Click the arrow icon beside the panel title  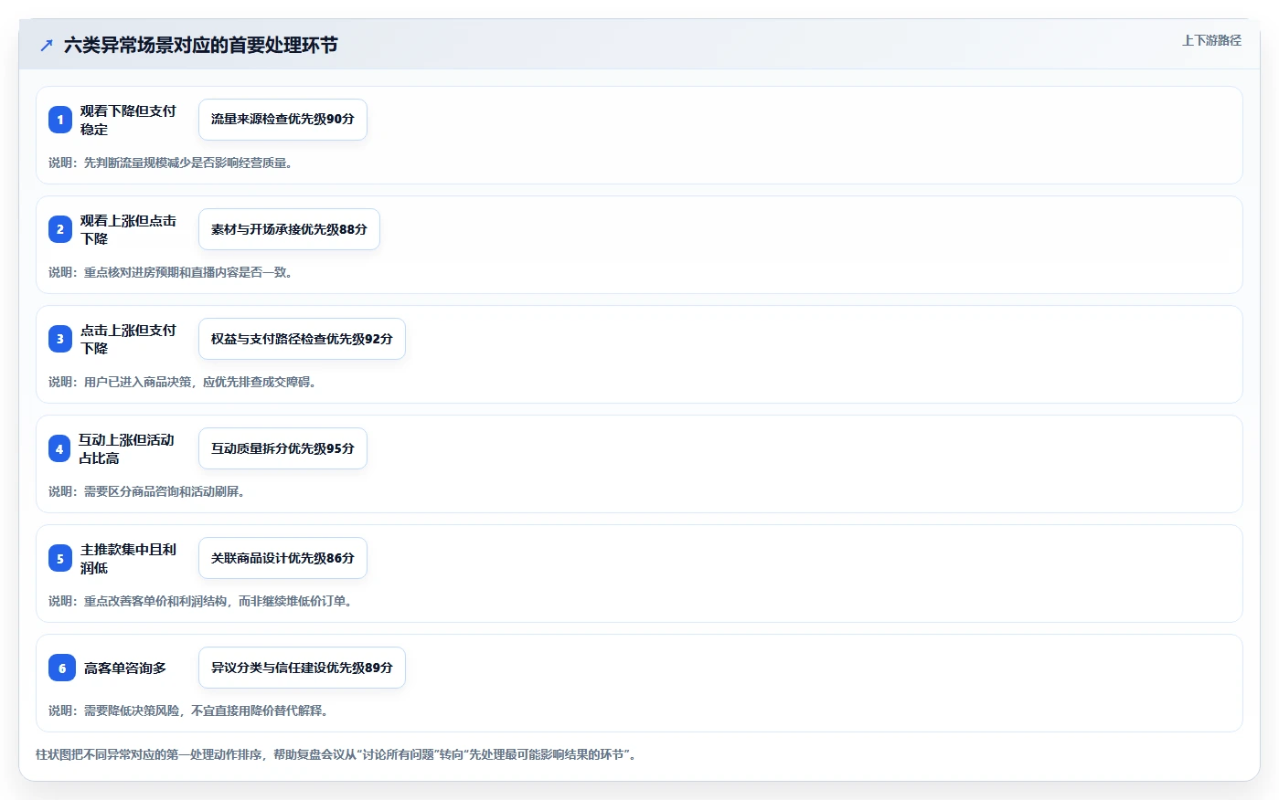(47, 45)
